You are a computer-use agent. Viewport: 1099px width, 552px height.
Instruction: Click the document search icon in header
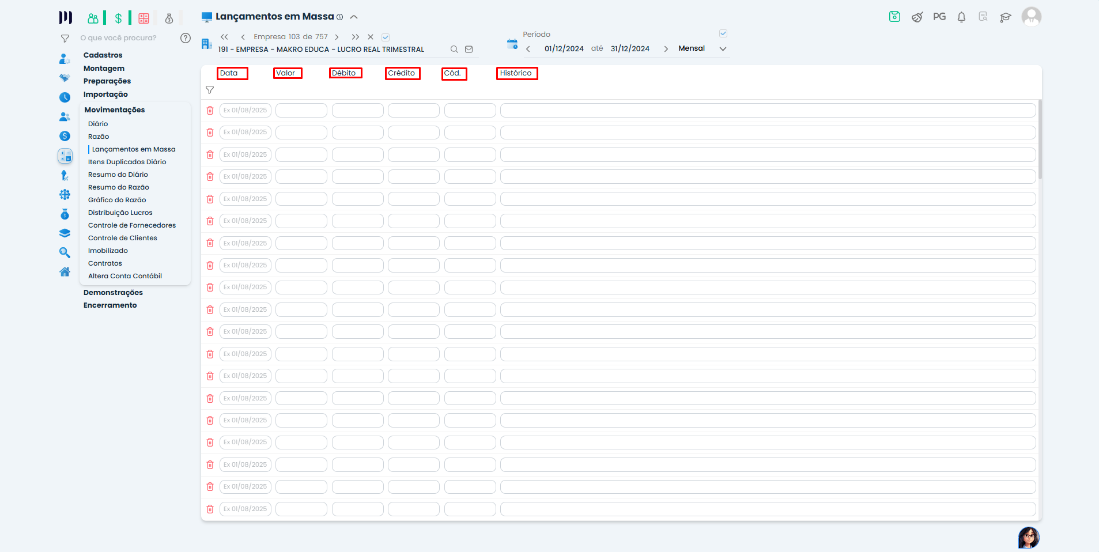pyautogui.click(x=983, y=17)
